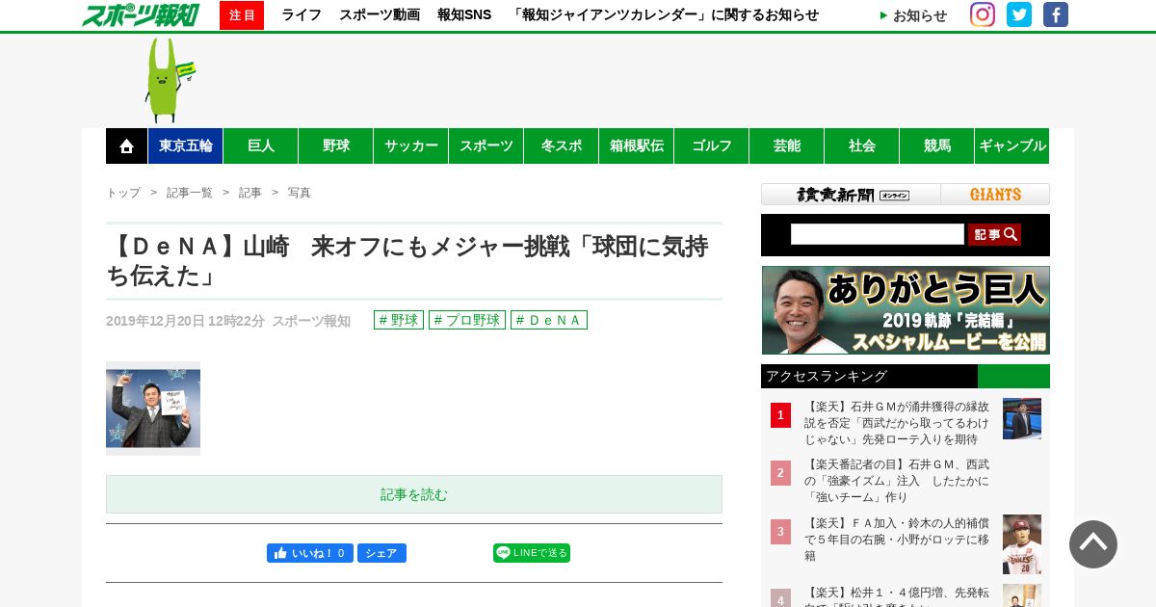This screenshot has height=607, width=1156.
Task: Open GIANTS banner link
Action: 995,195
